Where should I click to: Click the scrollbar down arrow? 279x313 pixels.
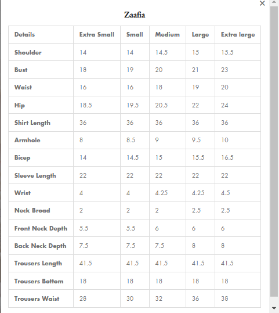pyautogui.click(x=274, y=308)
